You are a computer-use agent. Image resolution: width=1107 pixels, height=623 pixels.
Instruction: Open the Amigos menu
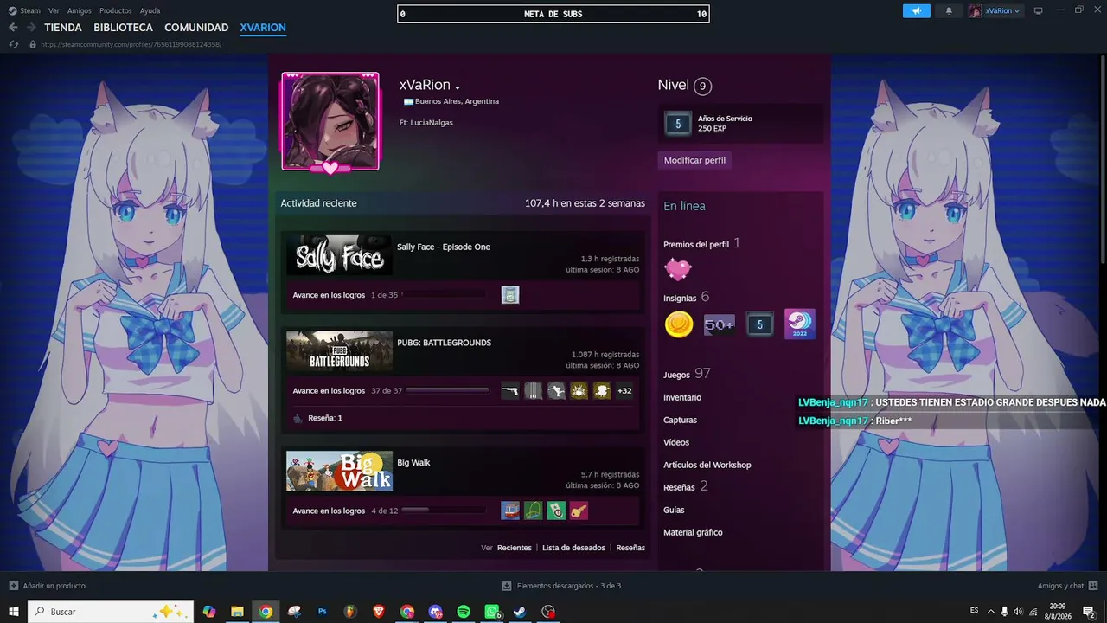coord(80,10)
